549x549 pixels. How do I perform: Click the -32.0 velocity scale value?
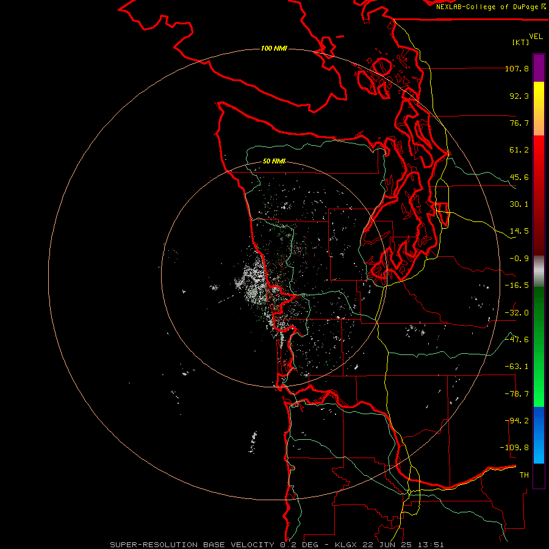click(x=517, y=313)
